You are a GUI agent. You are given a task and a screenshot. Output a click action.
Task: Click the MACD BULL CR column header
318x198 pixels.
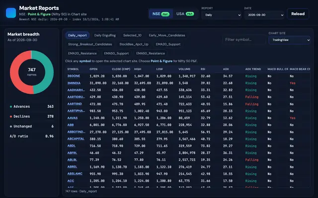[278, 69]
